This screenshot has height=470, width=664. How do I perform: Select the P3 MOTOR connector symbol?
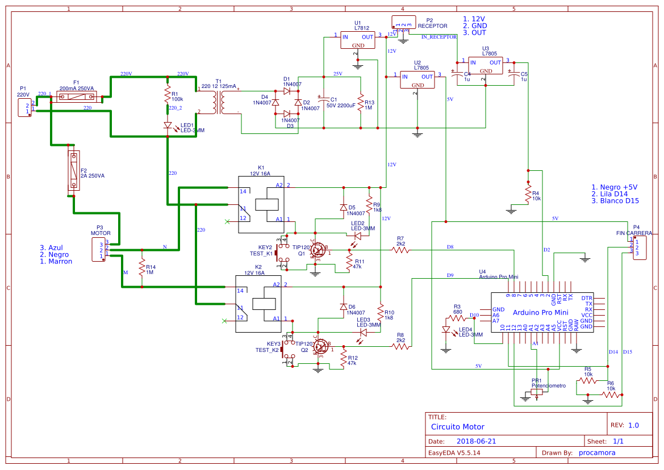[99, 250]
